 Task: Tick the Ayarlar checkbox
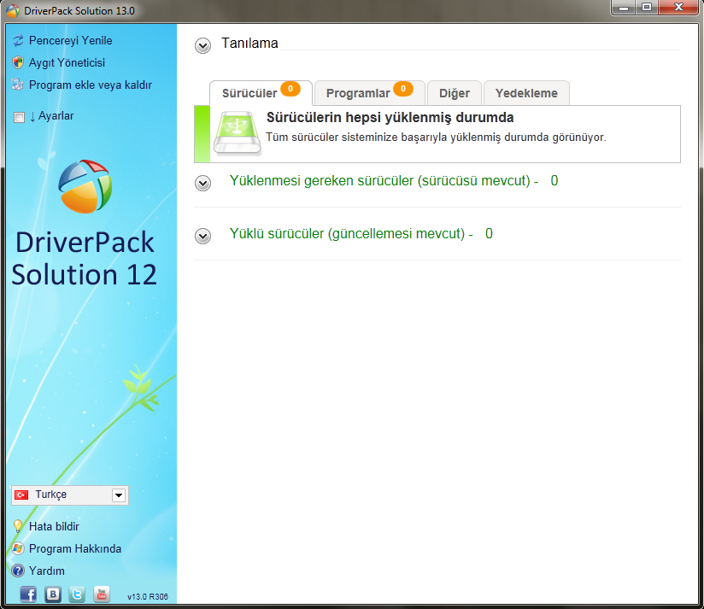coord(19,117)
